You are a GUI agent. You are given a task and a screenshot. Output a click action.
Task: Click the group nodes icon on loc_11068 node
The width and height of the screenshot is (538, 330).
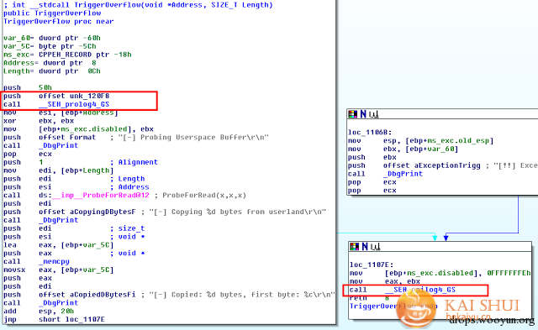click(x=374, y=114)
